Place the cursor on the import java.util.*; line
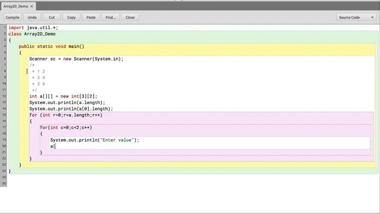The width and height of the screenshot is (380, 214). coord(33,28)
